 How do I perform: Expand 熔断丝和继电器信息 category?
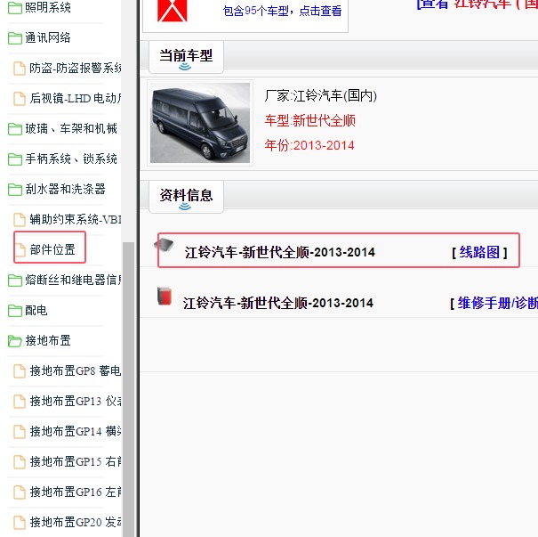(73, 280)
